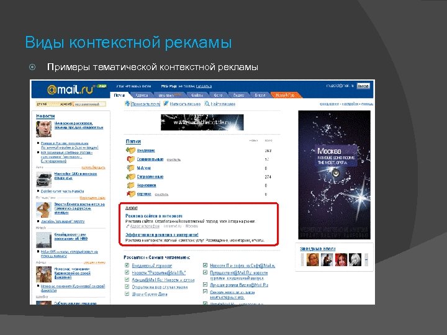
Task: Click the Написать письмо compose icon
Action: tap(166, 104)
